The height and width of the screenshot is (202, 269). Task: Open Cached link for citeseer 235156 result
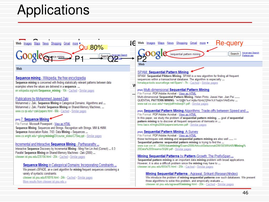click(64, 157)
